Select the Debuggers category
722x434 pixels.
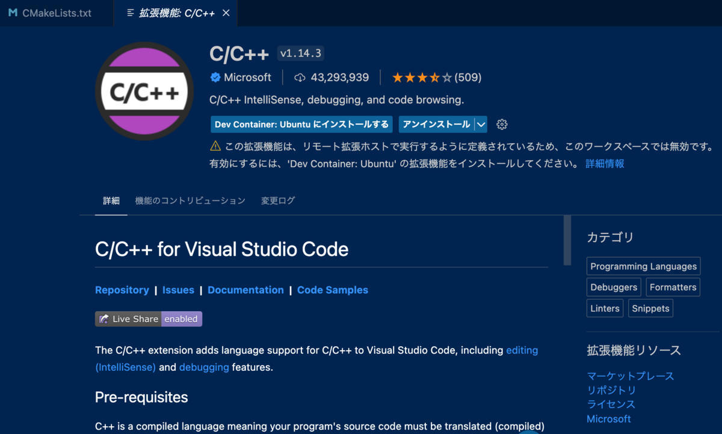click(x=614, y=287)
